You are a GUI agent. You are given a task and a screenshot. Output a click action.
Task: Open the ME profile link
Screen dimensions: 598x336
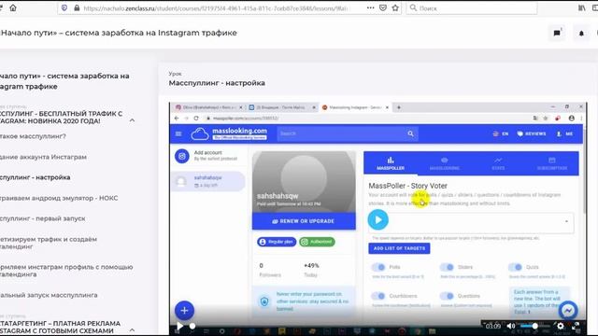point(564,133)
